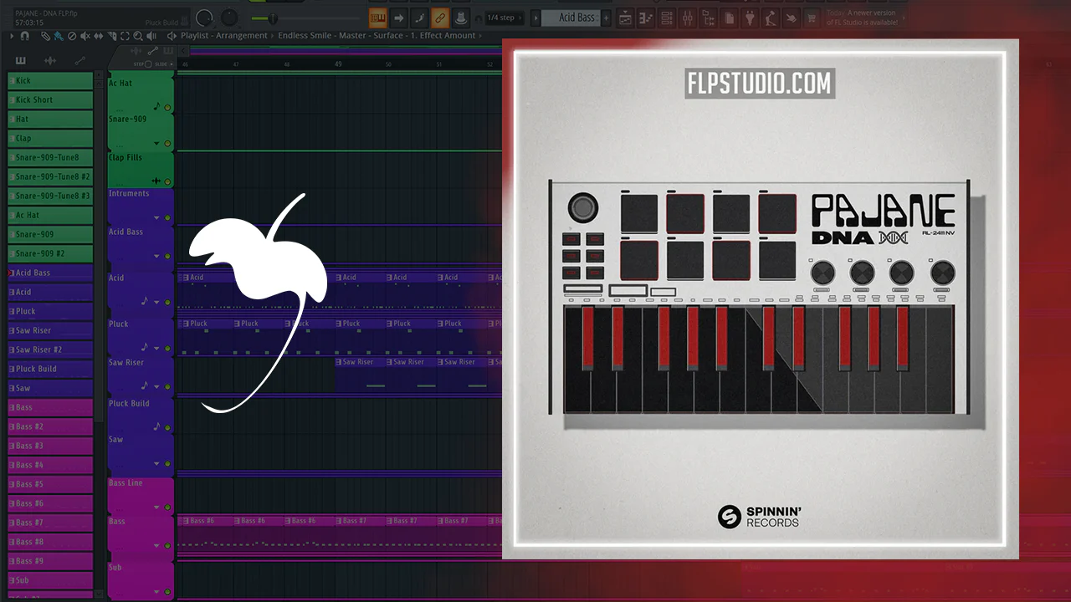Select the pencil Draw tool in playlist

click(x=46, y=36)
